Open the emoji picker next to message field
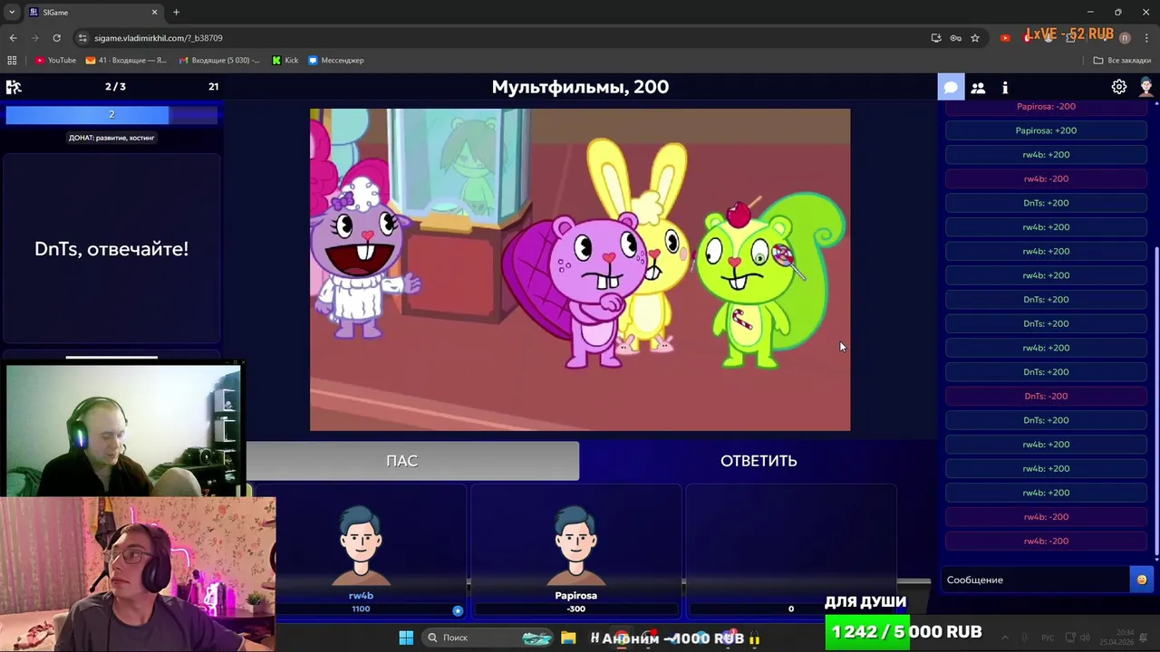The width and height of the screenshot is (1160, 652). tap(1141, 580)
